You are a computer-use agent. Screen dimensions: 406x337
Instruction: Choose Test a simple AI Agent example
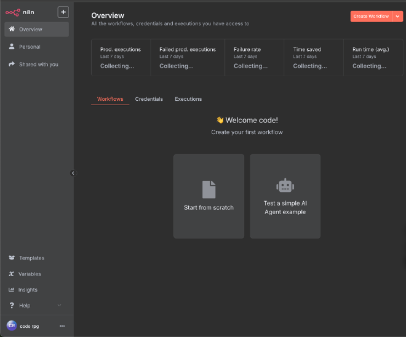[x=285, y=196]
